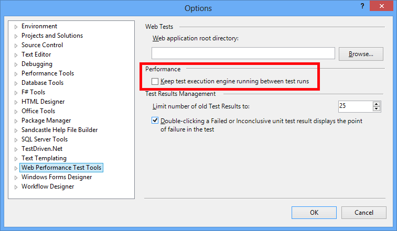This screenshot has width=397, height=231.
Task: Expand the Text Editor node arrow
Action: (x=16, y=55)
